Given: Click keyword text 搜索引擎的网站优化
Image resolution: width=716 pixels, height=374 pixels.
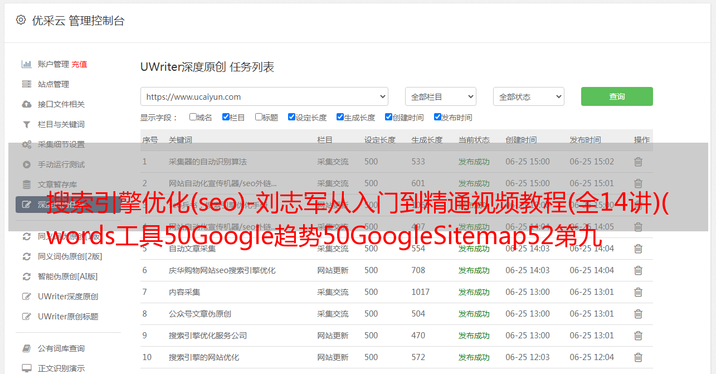Looking at the screenshot, I should click(x=204, y=357).
